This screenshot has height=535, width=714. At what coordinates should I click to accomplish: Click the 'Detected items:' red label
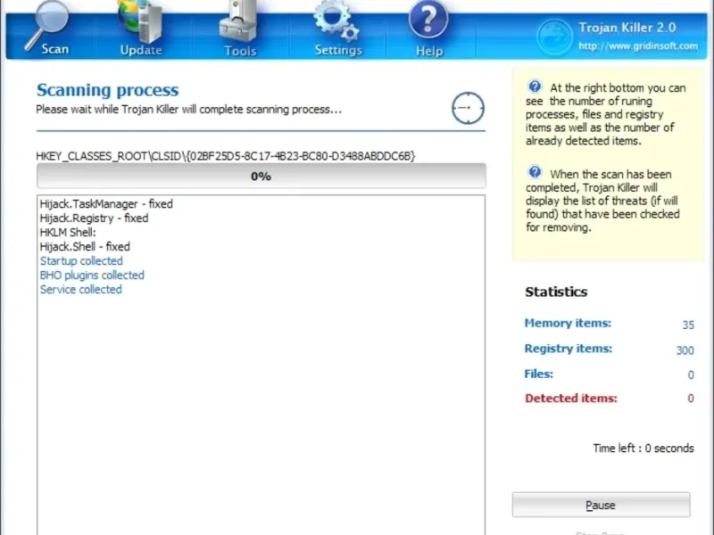click(571, 399)
